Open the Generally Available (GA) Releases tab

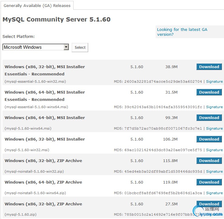(37, 5)
